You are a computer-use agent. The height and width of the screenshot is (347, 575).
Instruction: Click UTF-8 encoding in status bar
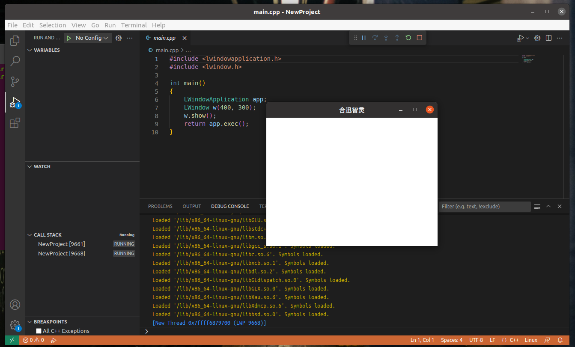tap(476, 340)
